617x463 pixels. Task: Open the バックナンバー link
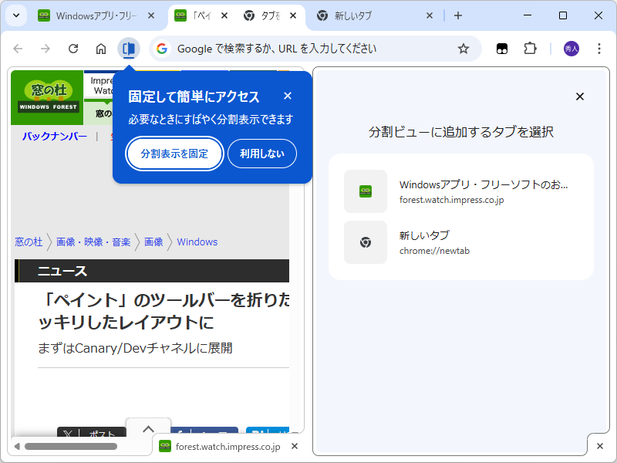coord(52,134)
